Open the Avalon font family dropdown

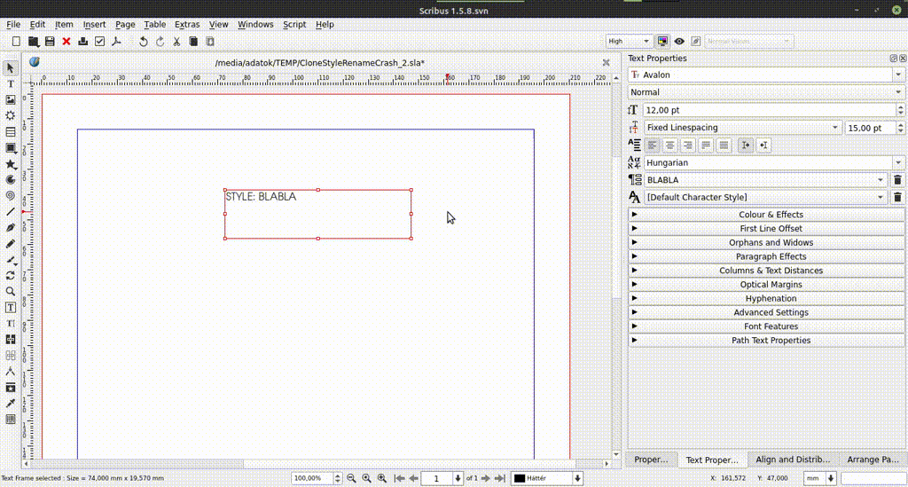(766, 75)
